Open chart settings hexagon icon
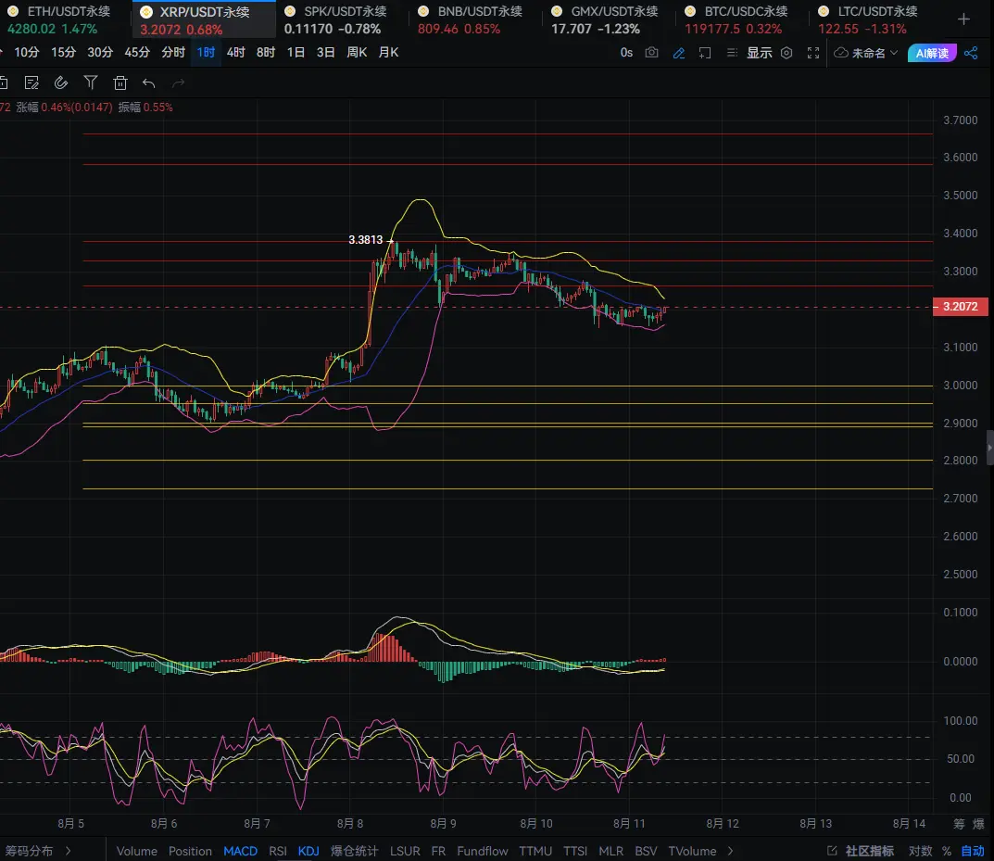The height and width of the screenshot is (861, 994). click(x=786, y=53)
